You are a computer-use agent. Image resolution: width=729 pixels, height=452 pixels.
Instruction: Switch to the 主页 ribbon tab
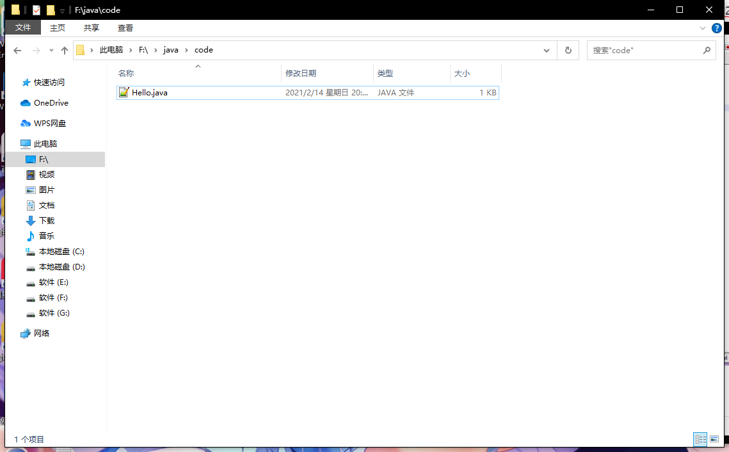pyautogui.click(x=58, y=28)
